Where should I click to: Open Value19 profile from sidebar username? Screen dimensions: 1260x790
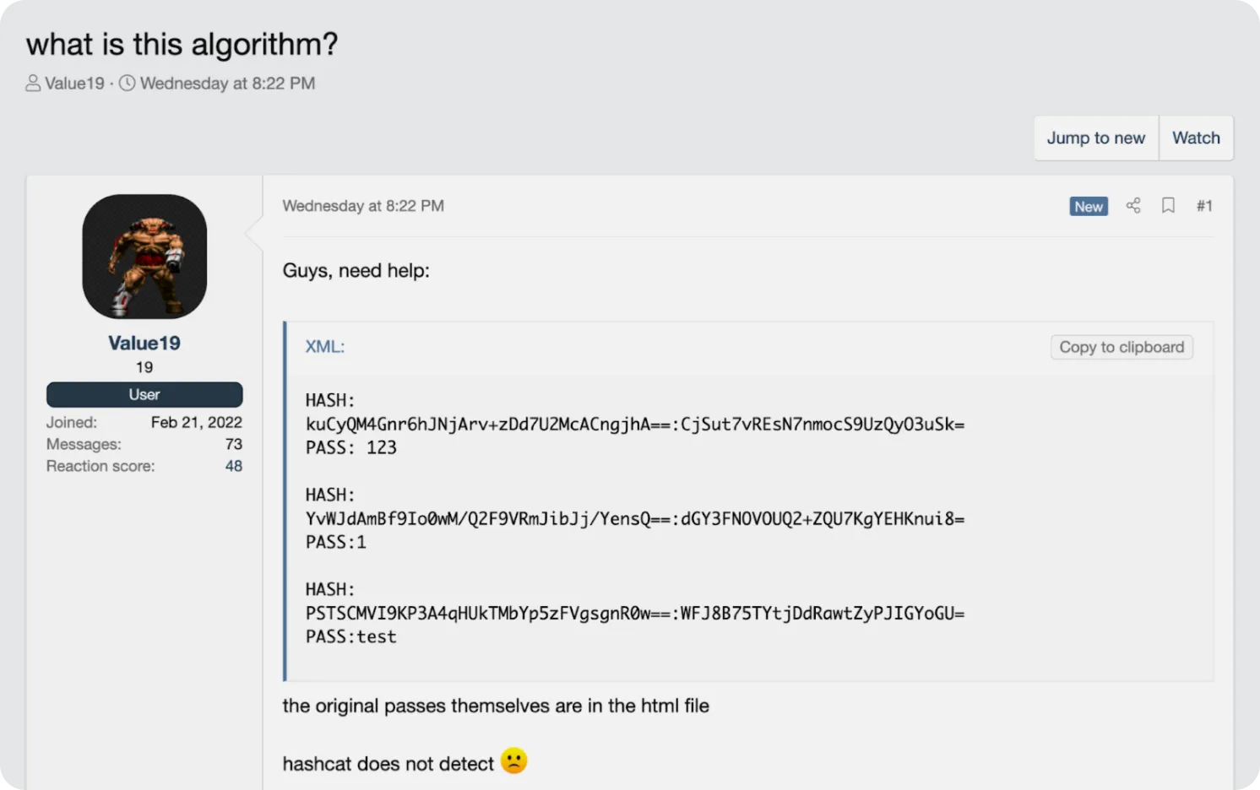tap(144, 344)
